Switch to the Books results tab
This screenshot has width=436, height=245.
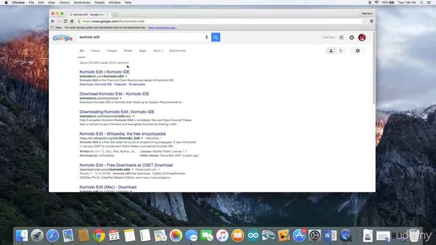[128, 51]
